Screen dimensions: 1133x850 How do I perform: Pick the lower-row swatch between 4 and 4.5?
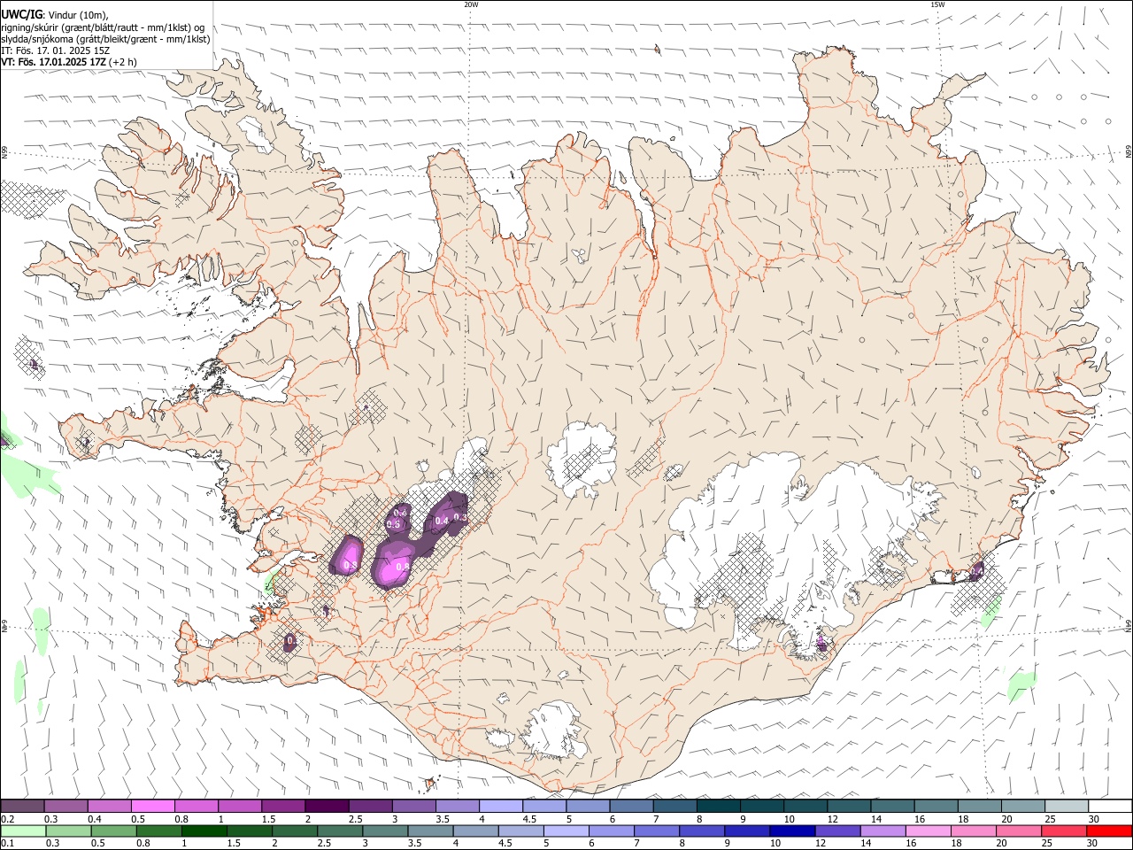point(475,831)
